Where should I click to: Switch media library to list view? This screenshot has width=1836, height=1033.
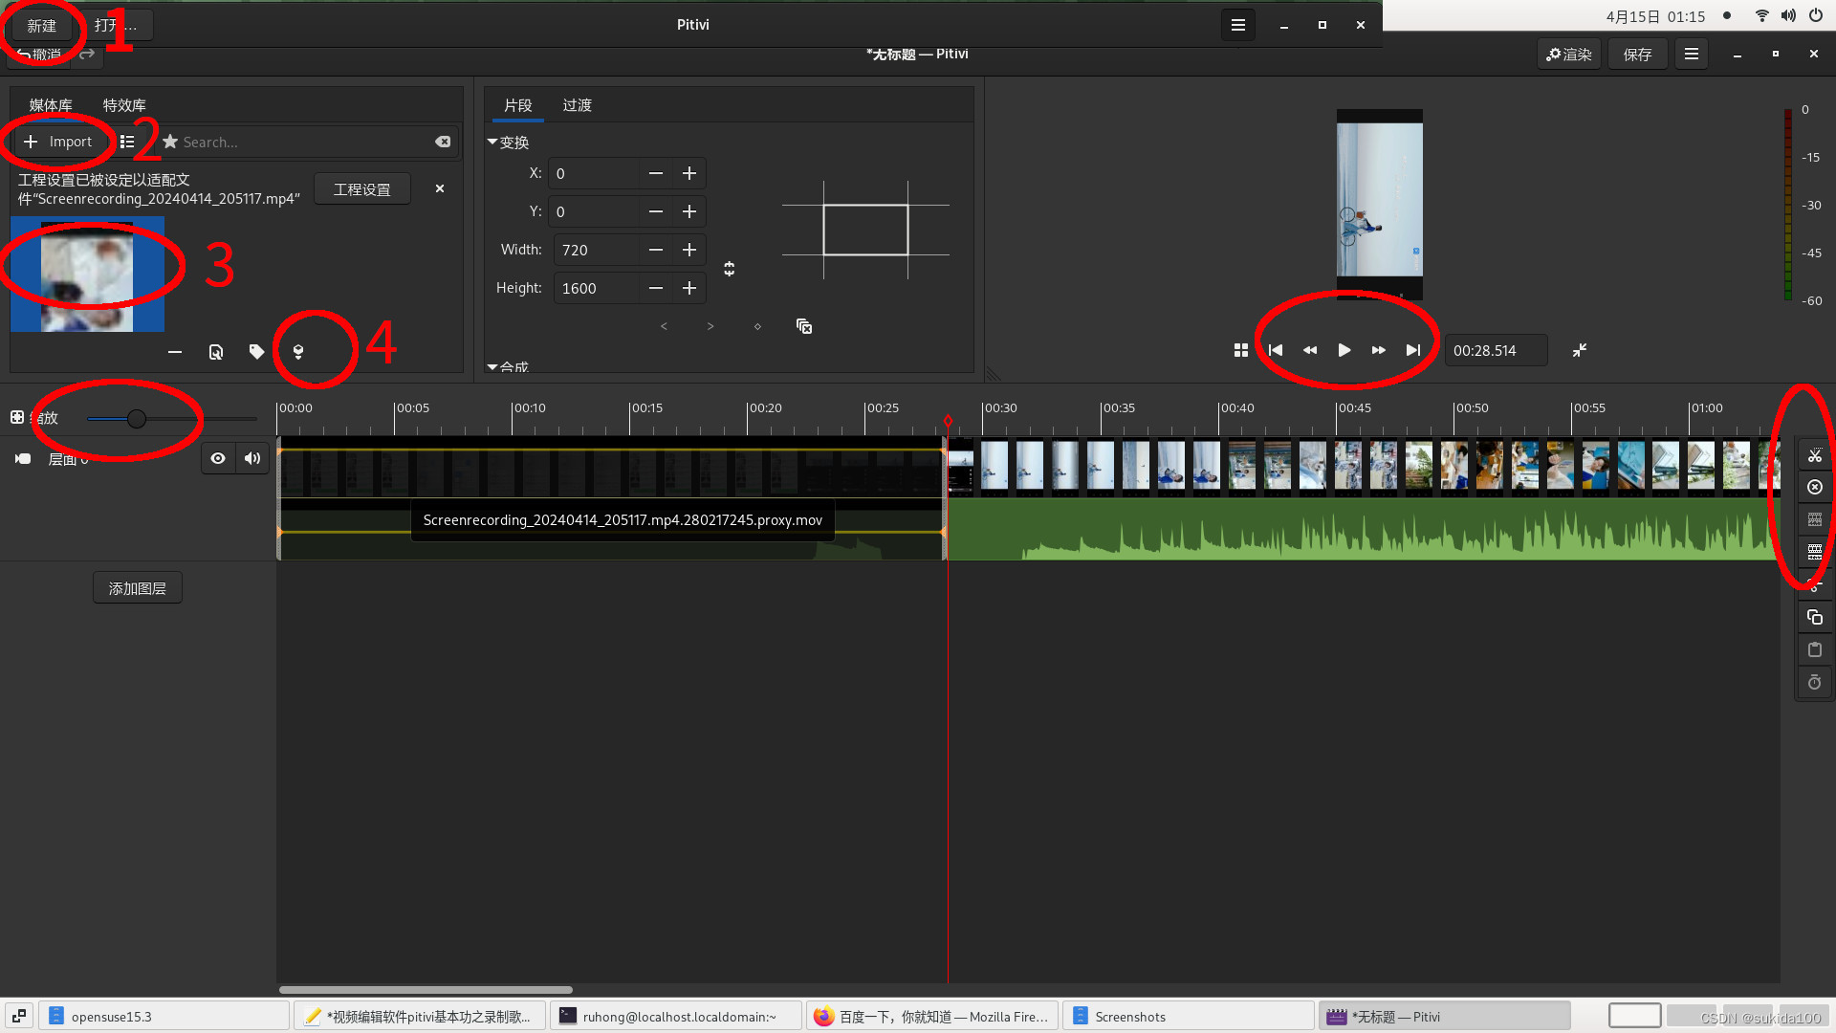coord(127,142)
